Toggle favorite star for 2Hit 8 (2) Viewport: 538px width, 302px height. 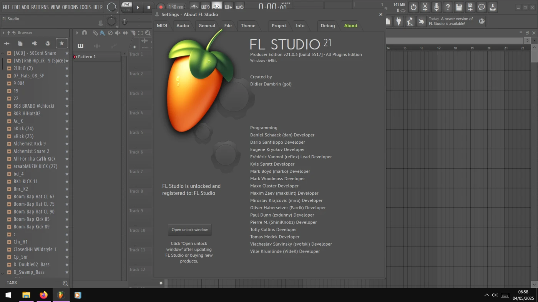point(67,68)
